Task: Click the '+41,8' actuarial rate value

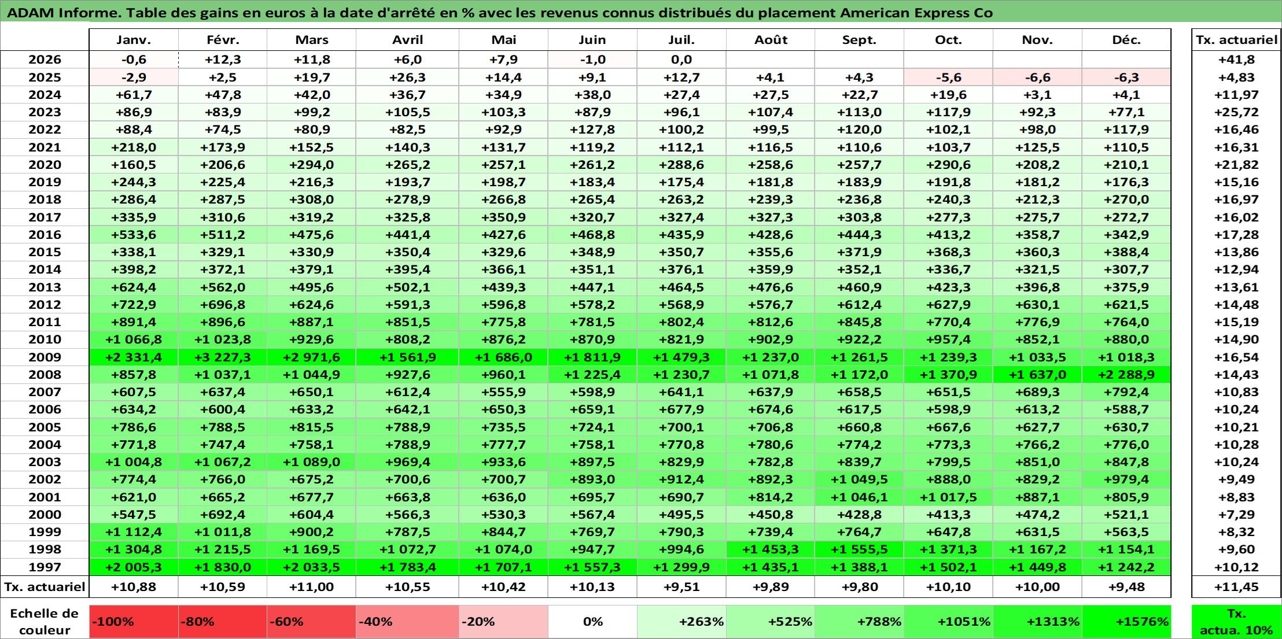Action: tap(1236, 60)
